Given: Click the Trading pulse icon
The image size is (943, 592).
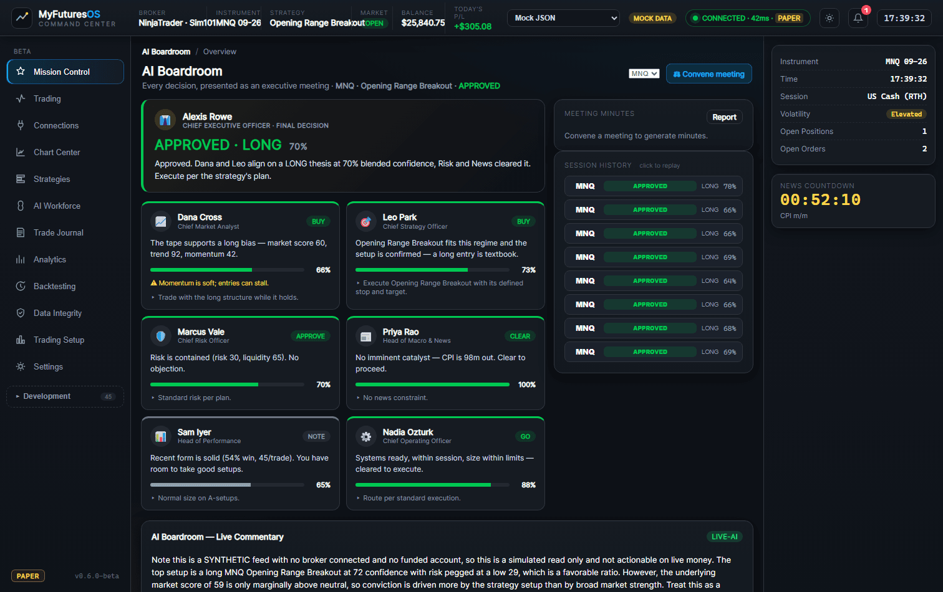Looking at the screenshot, I should [21, 98].
